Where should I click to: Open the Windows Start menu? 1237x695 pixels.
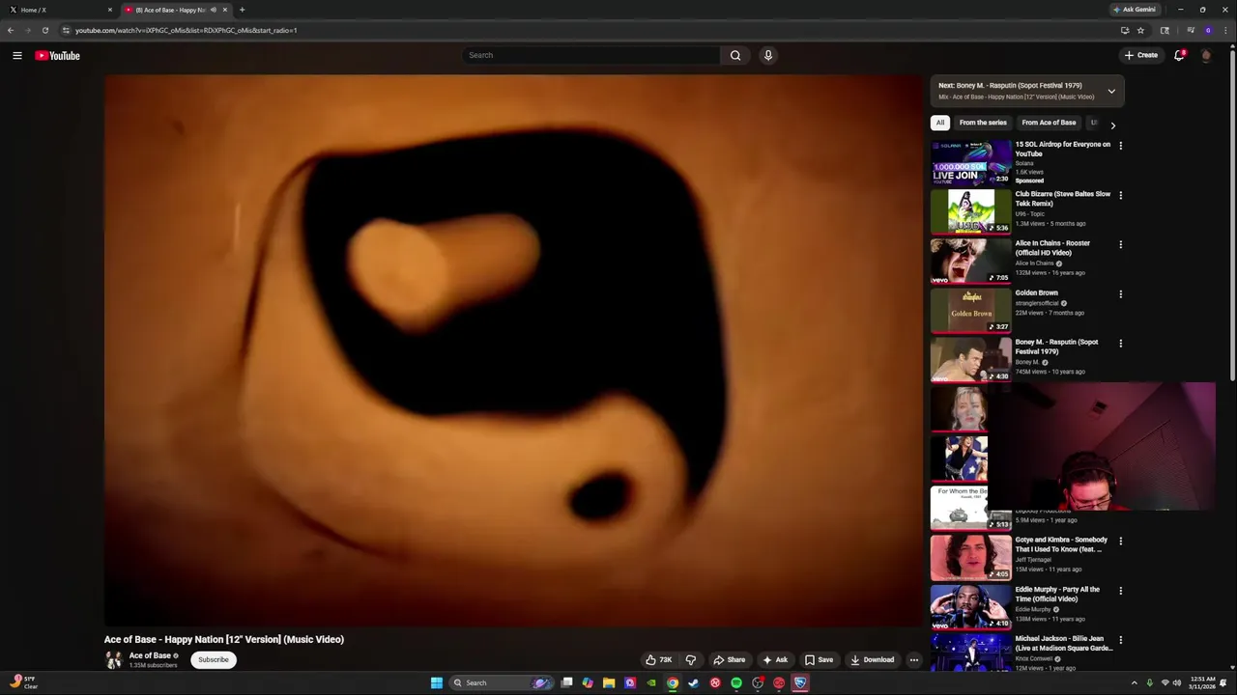(x=437, y=683)
